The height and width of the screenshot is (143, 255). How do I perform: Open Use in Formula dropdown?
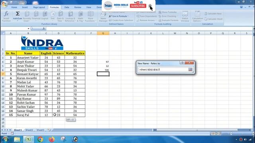click(119, 16)
